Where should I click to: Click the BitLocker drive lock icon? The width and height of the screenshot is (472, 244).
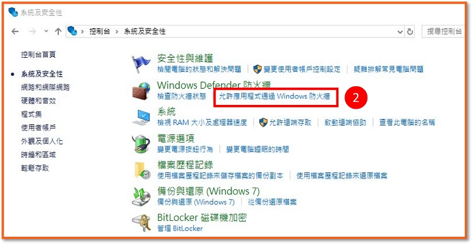point(141,223)
